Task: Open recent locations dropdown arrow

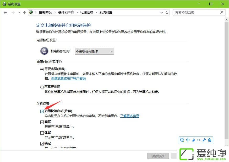Action: pyautogui.click(x=19, y=13)
